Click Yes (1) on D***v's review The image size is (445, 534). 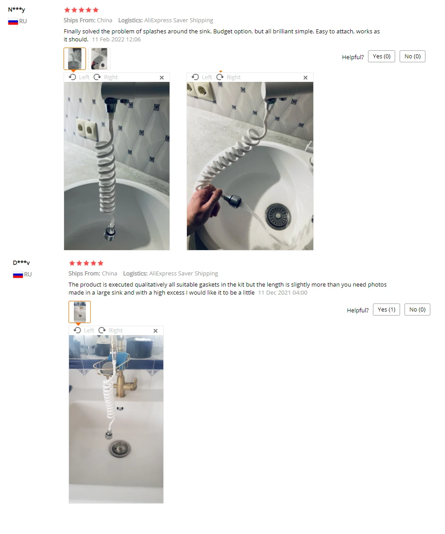click(387, 310)
